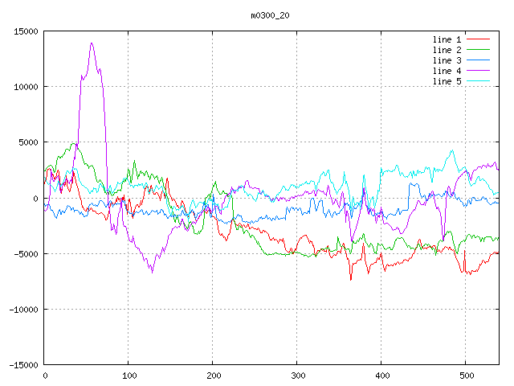
Task: Click the green line sample in legend
Action: pyautogui.click(x=478, y=50)
